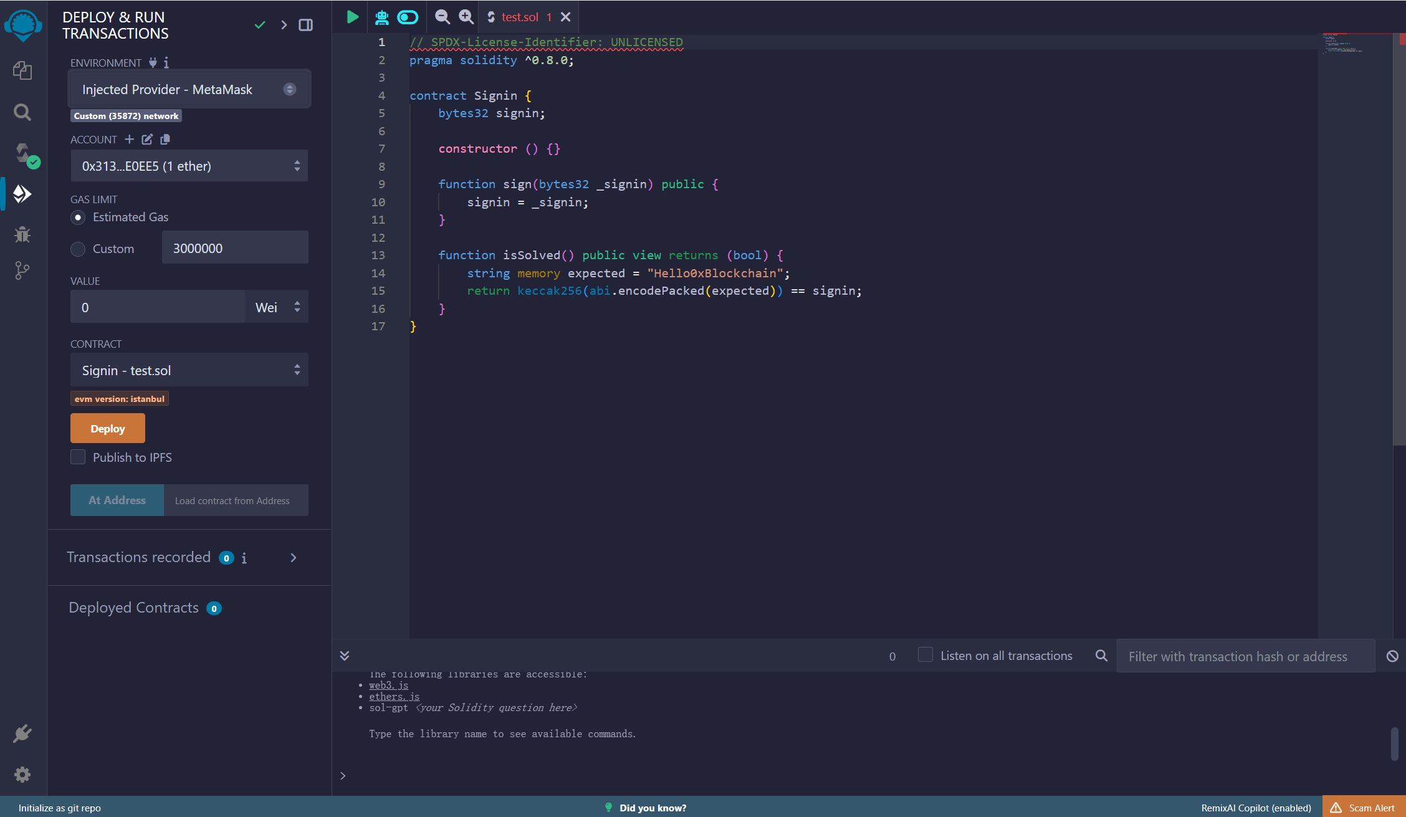Click transaction hash filter field
Screen dimensions: 1406x817
pyautogui.click(x=1246, y=656)
